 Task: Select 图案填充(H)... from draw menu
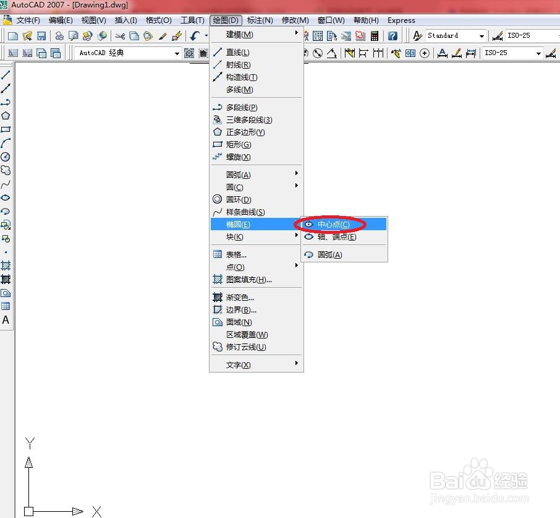coord(257,280)
